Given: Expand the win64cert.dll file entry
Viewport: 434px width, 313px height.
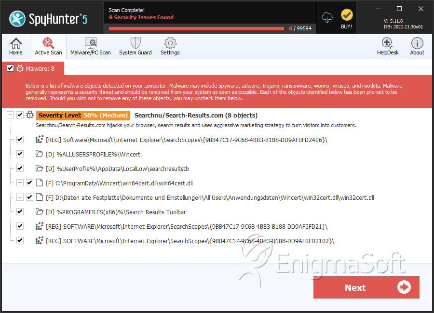Looking at the screenshot, I should [x=20, y=183].
